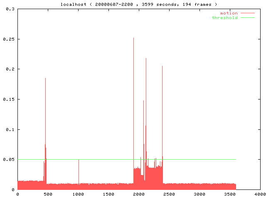The height and width of the screenshot is (199, 266).
Task: Click the y-axis label 0.05
Action: pyautogui.click(x=8, y=160)
